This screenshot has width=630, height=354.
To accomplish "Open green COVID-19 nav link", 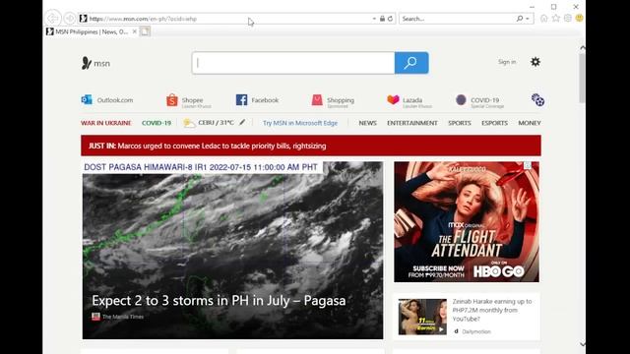I will tap(157, 123).
